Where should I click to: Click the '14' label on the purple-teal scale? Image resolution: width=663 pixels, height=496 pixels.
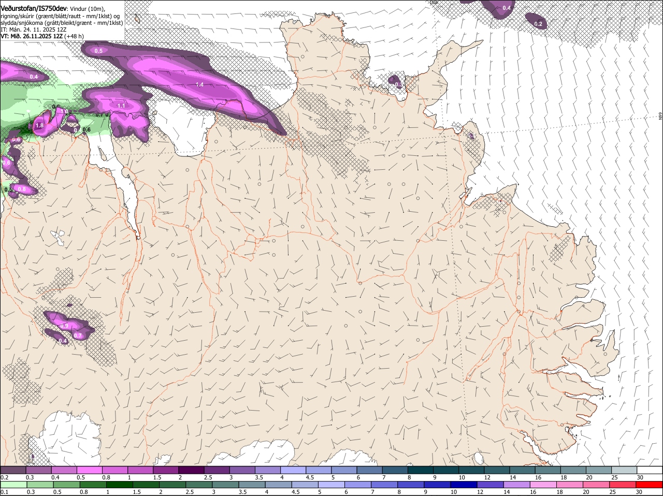click(512, 477)
